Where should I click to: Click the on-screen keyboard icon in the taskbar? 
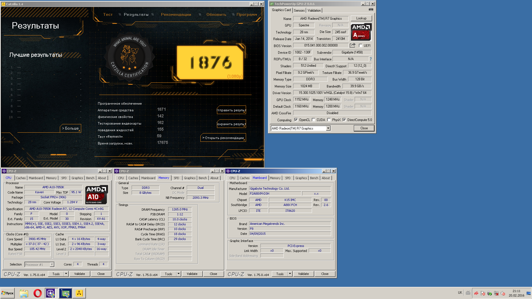tap(468, 293)
